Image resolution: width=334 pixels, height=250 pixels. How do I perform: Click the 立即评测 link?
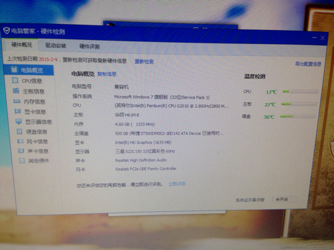click(177, 184)
